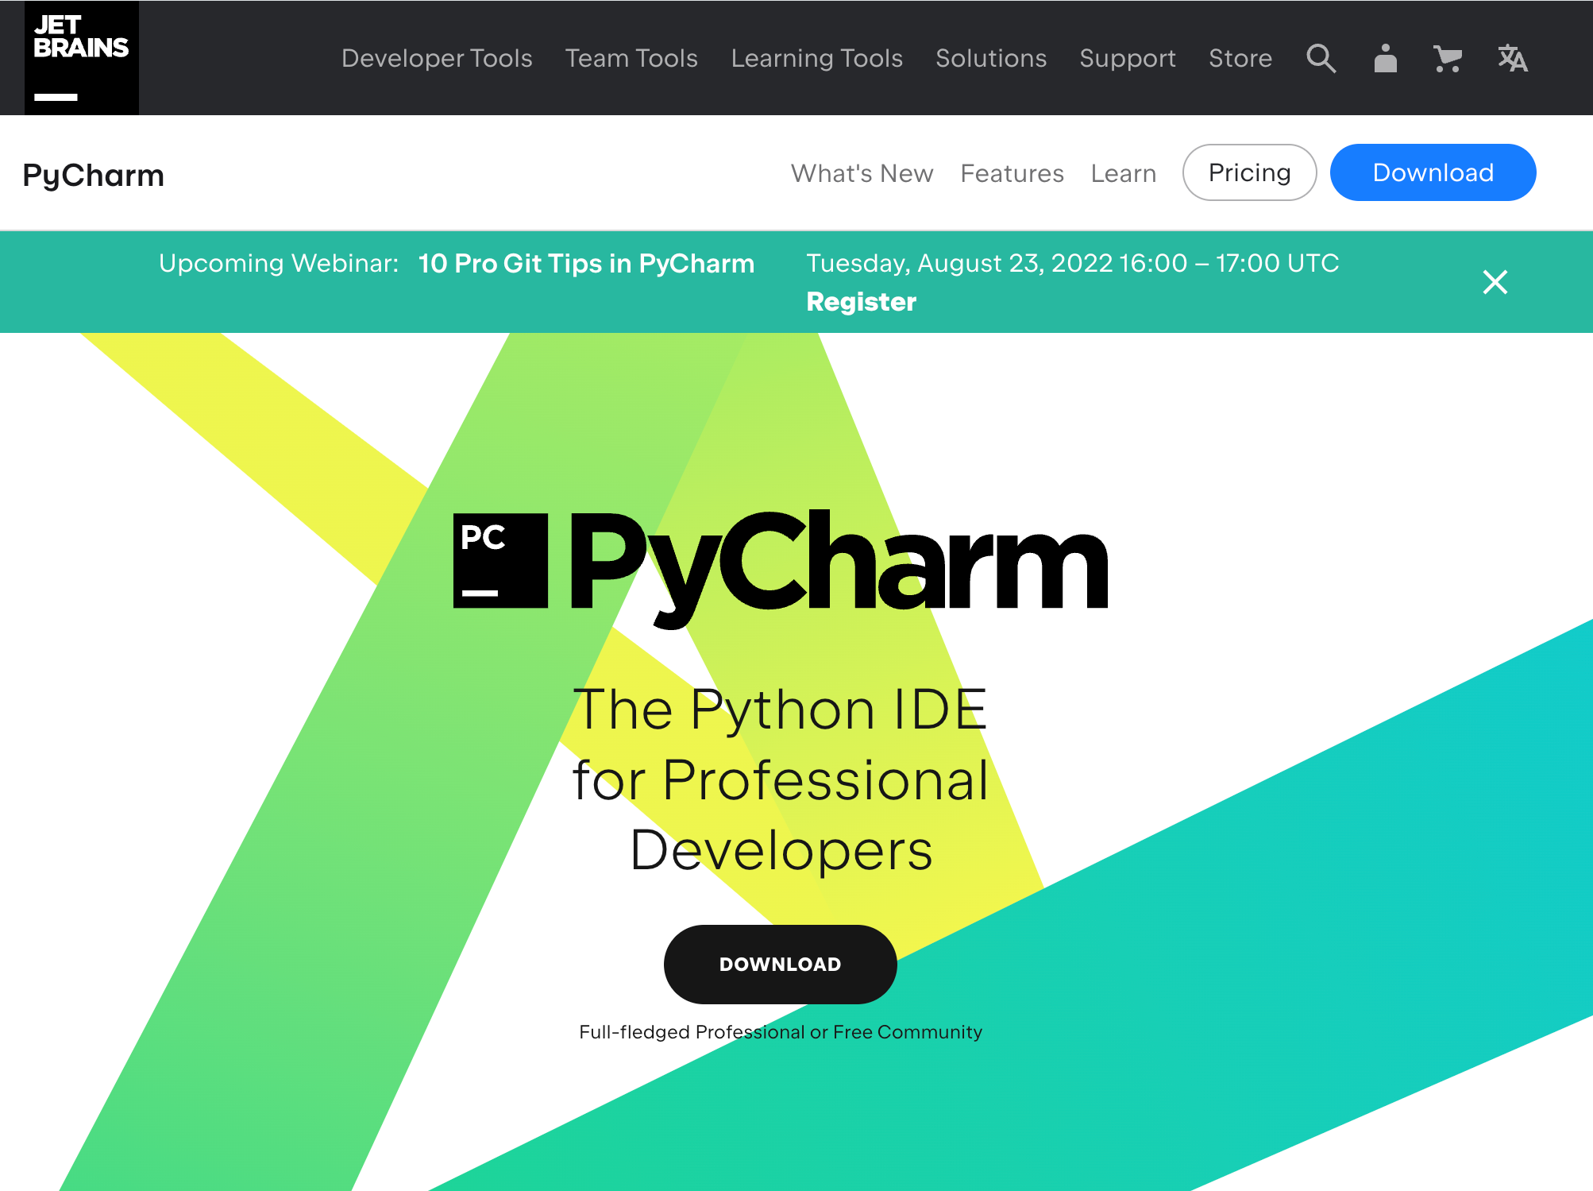Screen dimensions: 1593x1191
Task: Click the blue Download button
Action: [1433, 172]
